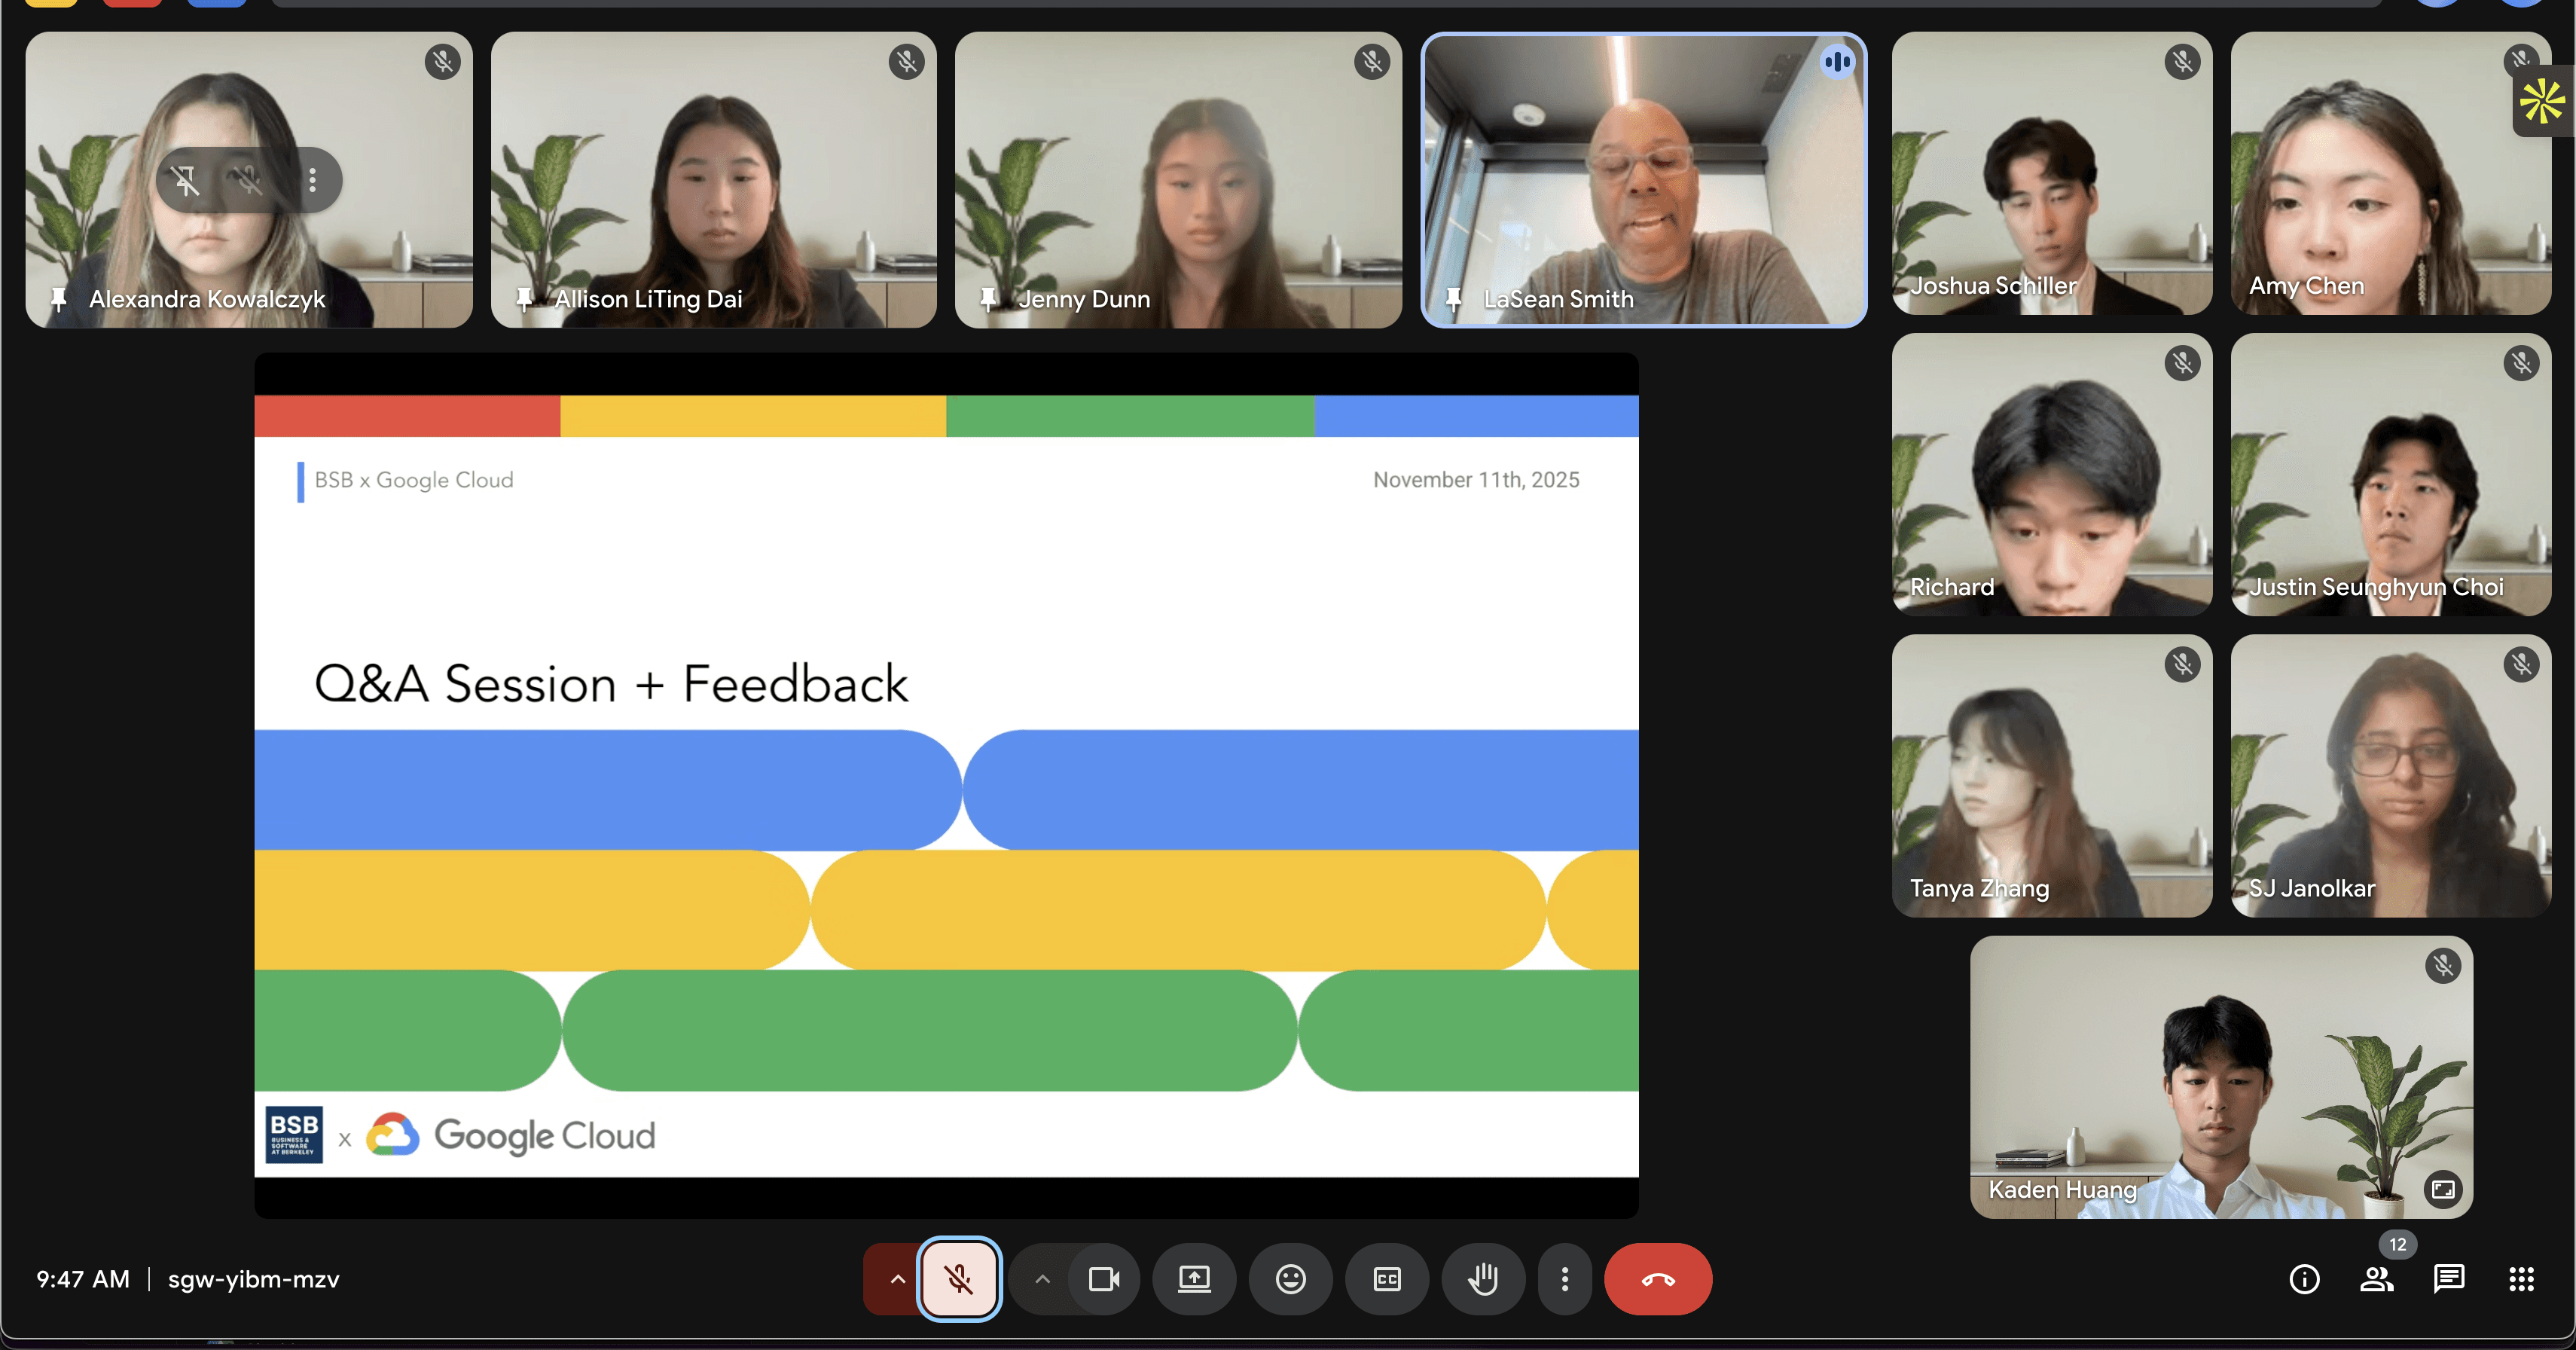Click the meeting code sgw-yibm-mzv
Screen dimensions: 2576x1350
pos(253,1279)
